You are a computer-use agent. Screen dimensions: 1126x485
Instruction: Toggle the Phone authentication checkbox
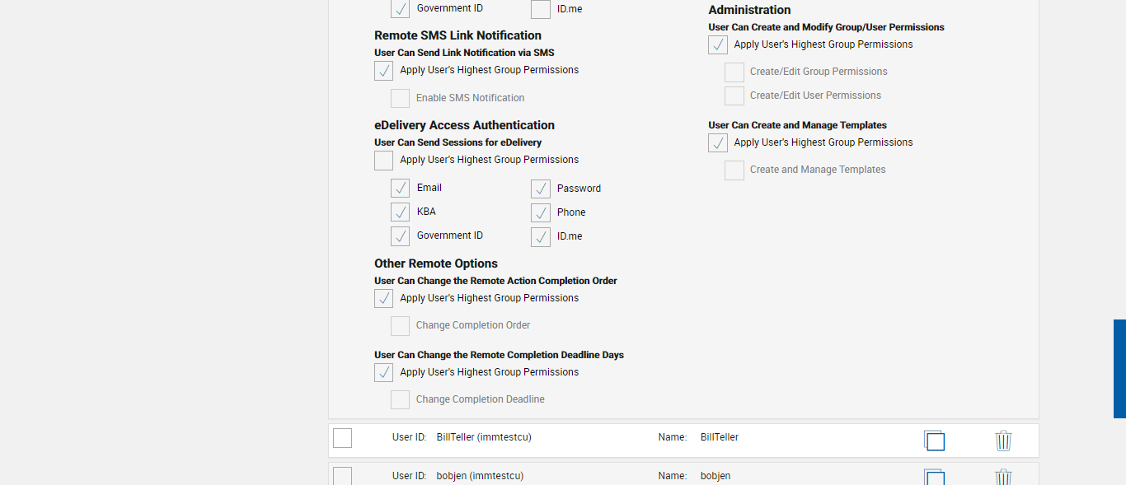click(541, 213)
